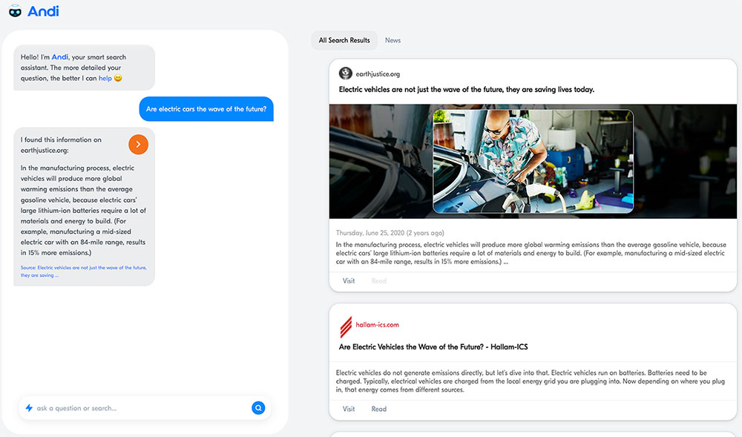Open the 'saving lives today' result title
742x437 pixels.
[x=466, y=90]
